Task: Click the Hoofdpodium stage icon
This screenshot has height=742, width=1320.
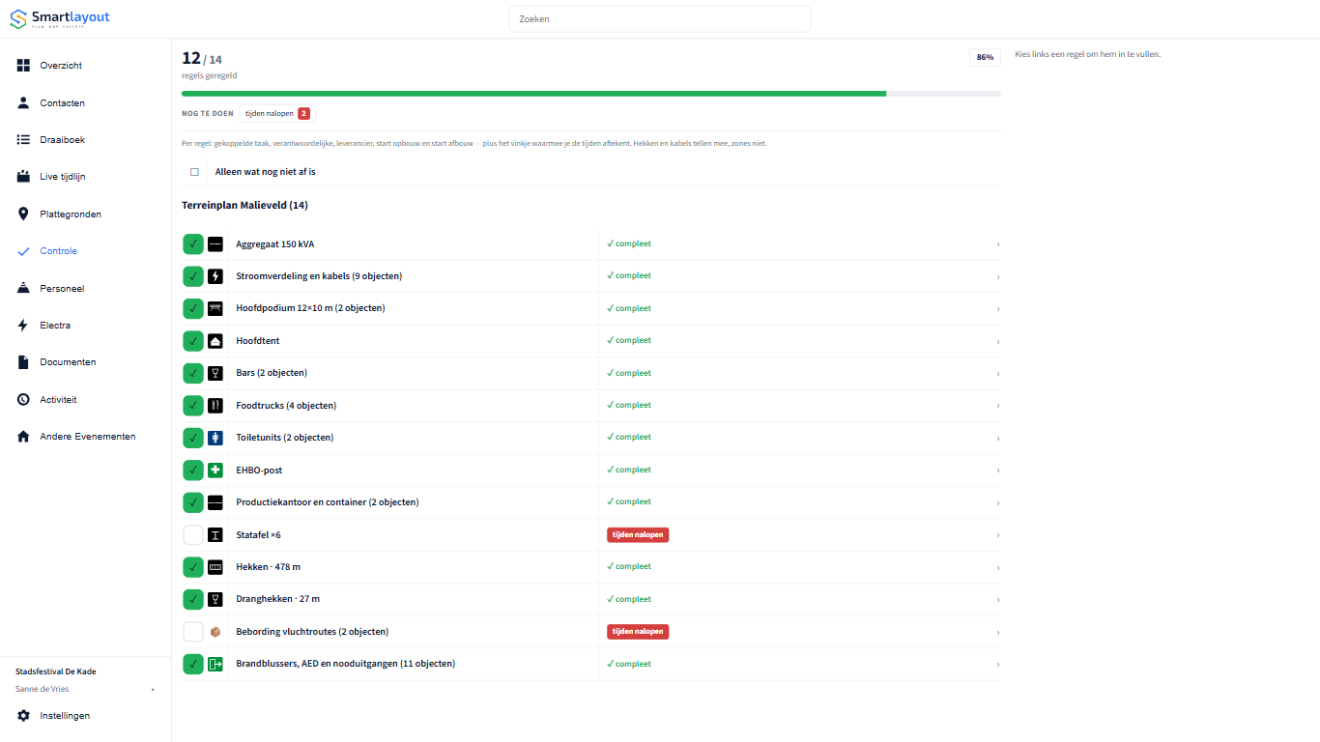Action: (215, 308)
